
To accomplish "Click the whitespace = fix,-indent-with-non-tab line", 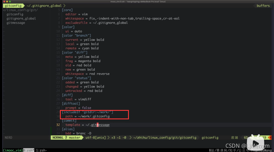I will [122, 18].
